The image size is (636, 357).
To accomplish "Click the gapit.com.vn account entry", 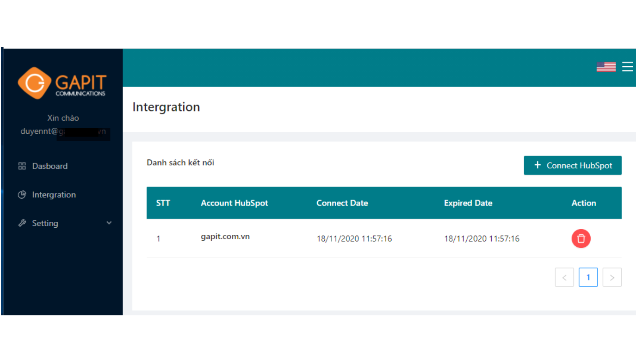I will point(225,236).
